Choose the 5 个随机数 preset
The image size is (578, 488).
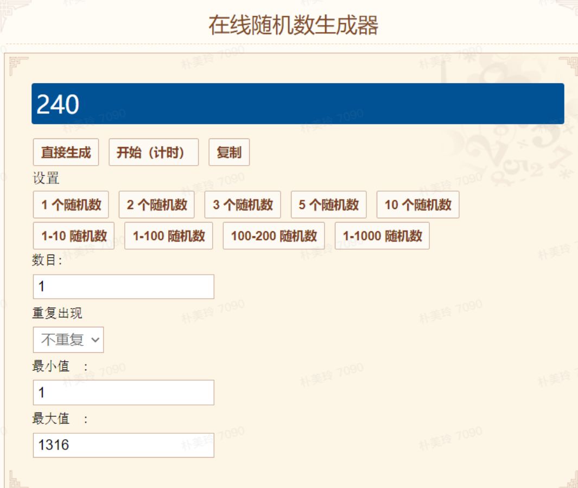coord(328,205)
